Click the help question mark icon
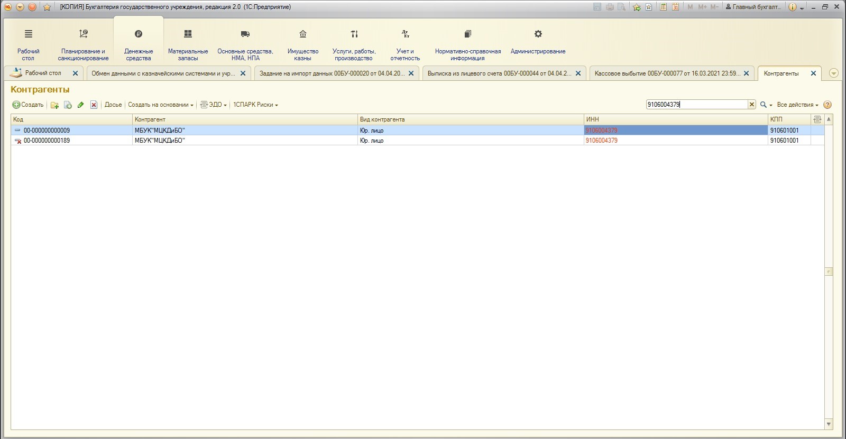Screen dimensions: 846x439 point(827,105)
